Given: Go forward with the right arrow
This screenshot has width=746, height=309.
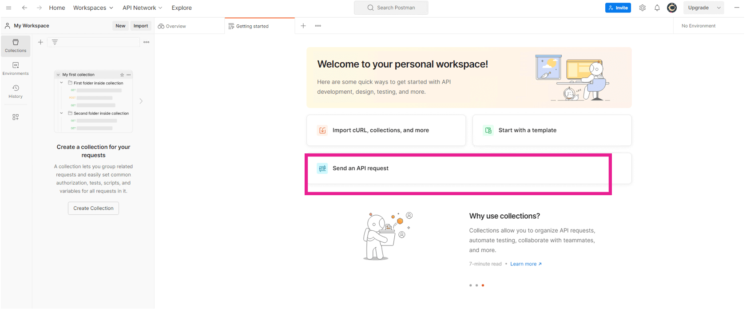Looking at the screenshot, I should point(39,8).
